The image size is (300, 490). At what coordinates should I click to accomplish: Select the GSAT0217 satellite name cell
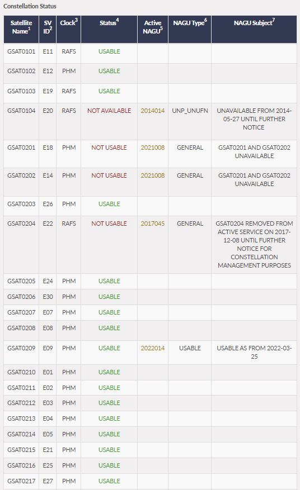pos(21,481)
